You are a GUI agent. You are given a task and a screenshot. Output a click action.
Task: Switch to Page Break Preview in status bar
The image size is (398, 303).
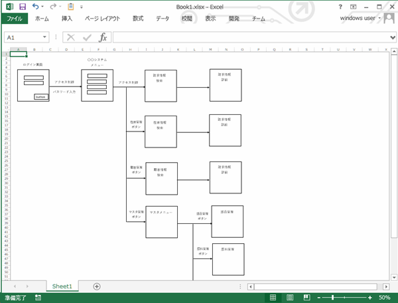pyautogui.click(x=307, y=298)
